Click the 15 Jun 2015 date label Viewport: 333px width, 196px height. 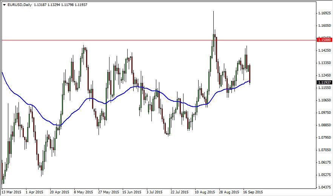pos(132,192)
